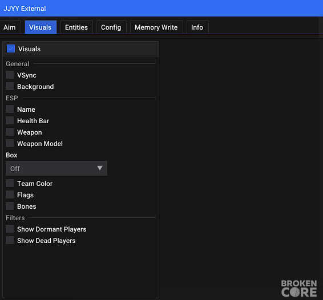Enable the VSync checkbox
This screenshot has height=300, width=323.
coord(10,75)
